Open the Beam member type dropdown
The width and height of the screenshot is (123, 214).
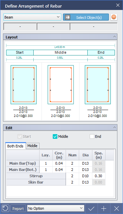click(x=32, y=17)
